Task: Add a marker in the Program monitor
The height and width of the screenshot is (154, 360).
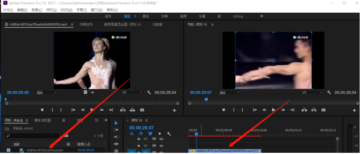Action: tap(224, 110)
